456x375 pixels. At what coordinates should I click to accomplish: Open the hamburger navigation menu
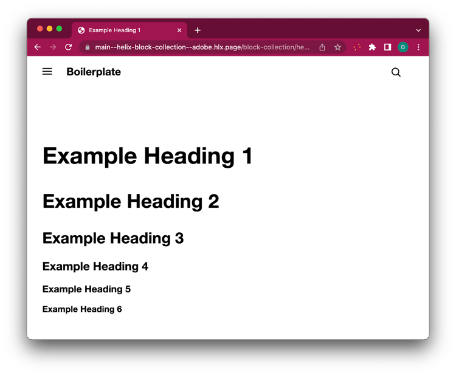click(x=47, y=72)
